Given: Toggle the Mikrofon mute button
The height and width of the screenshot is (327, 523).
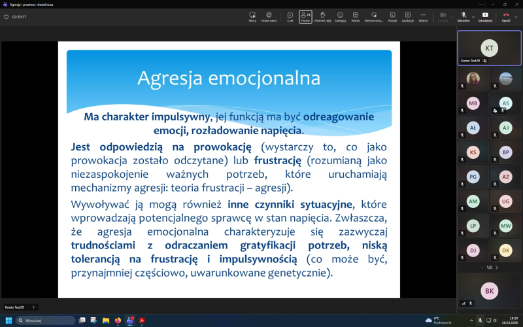Looking at the screenshot, I should (462, 16).
